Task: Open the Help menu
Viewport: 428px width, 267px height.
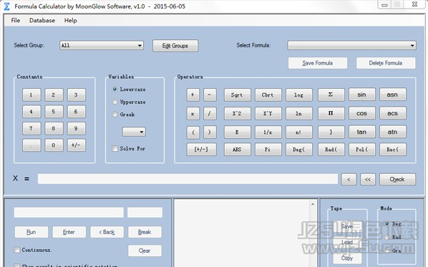Action: pyautogui.click(x=70, y=21)
